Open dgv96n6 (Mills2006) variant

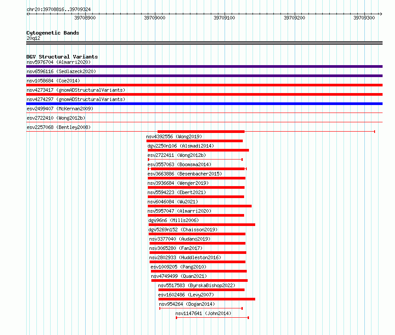pos(174,220)
